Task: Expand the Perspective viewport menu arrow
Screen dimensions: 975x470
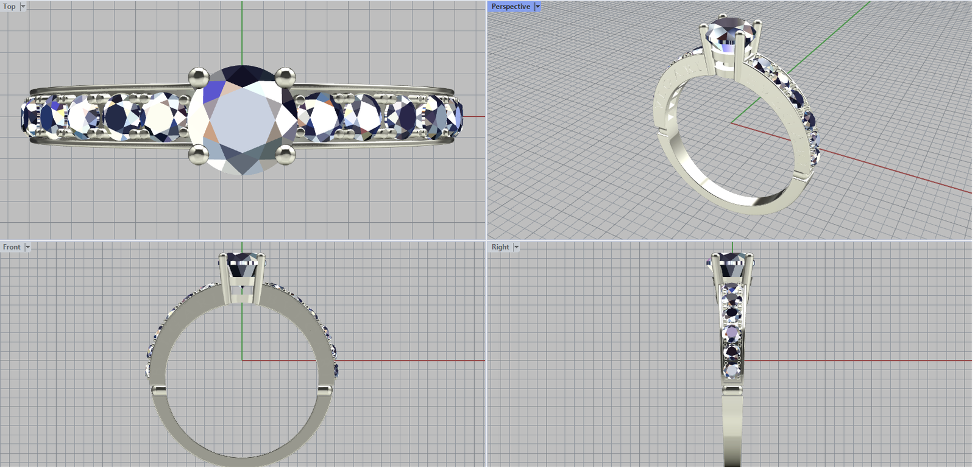Action: click(537, 7)
